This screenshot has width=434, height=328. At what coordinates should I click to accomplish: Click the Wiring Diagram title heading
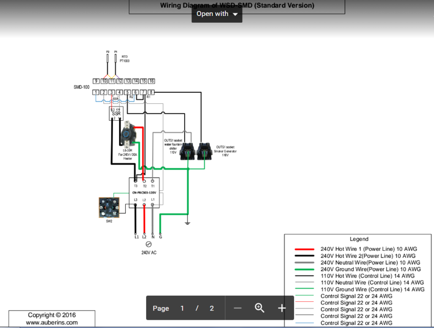[x=237, y=6]
